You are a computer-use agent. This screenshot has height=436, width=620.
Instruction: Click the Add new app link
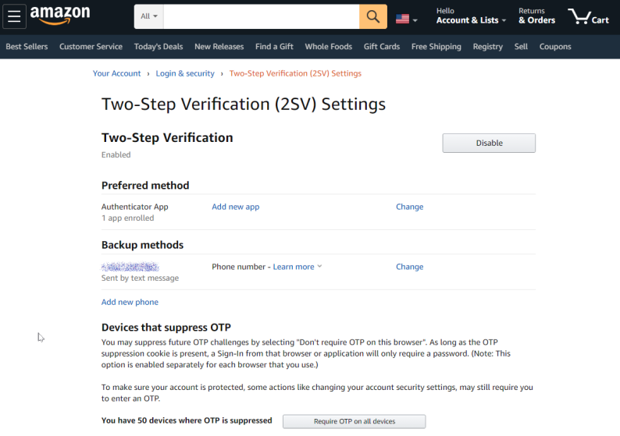coord(235,207)
